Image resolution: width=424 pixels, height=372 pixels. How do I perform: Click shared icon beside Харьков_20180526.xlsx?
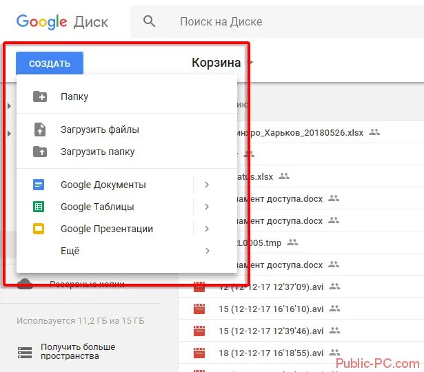click(374, 132)
